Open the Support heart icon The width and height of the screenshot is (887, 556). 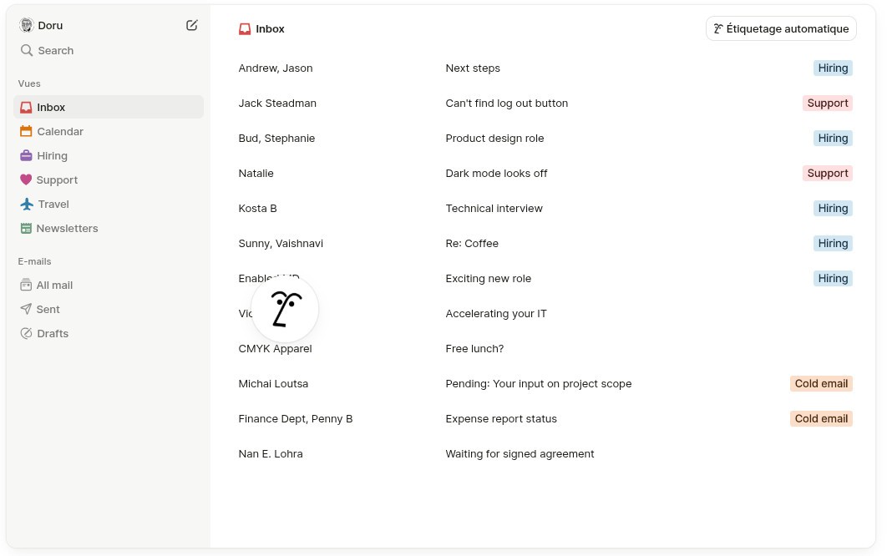(x=26, y=179)
